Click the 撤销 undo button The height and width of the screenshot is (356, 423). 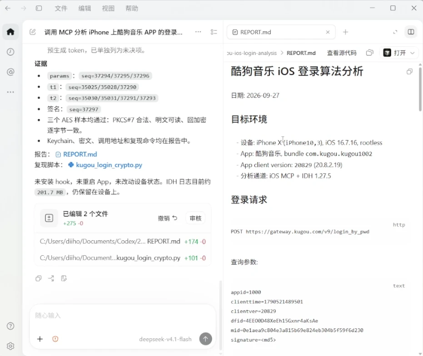[x=168, y=218]
